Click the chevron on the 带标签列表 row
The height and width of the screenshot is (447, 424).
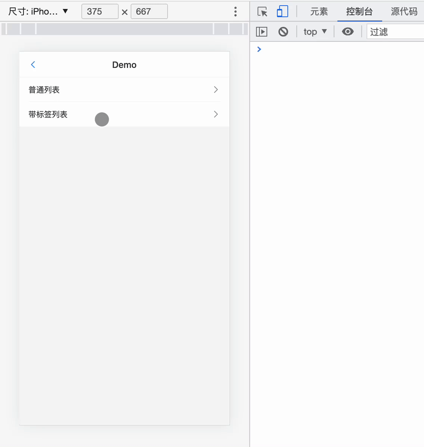[216, 114]
